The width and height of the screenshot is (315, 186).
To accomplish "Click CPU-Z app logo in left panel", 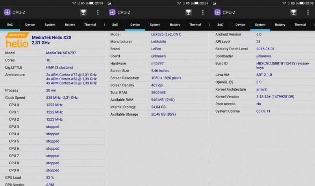I will (7, 12).
